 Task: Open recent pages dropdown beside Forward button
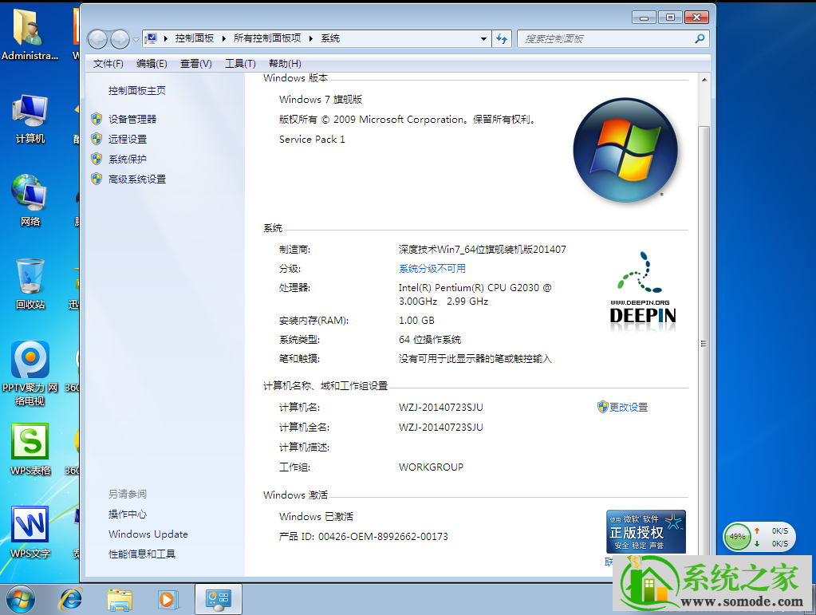click(136, 40)
